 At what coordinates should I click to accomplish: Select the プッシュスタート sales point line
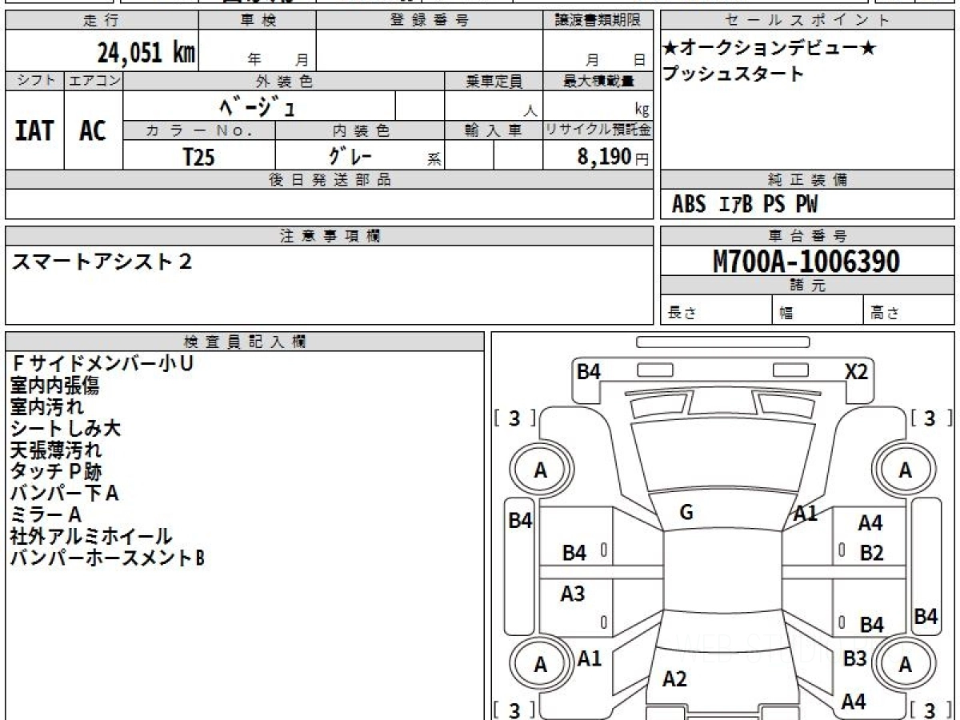tap(733, 74)
